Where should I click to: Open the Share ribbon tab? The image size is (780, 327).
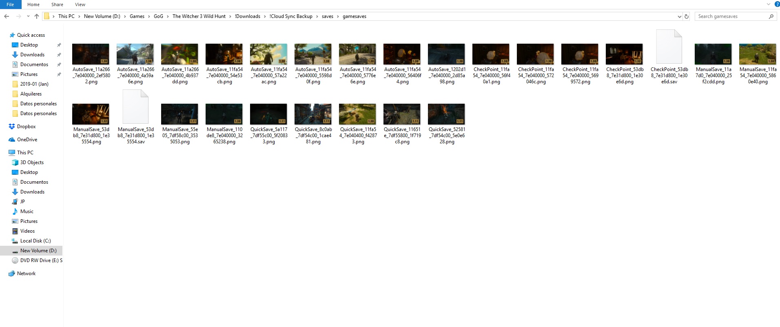pyautogui.click(x=57, y=4)
